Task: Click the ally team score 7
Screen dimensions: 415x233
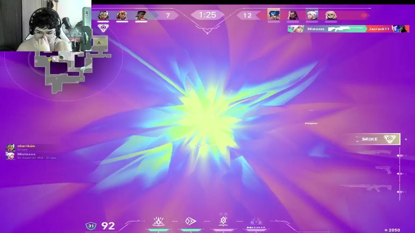Action: coord(168,15)
